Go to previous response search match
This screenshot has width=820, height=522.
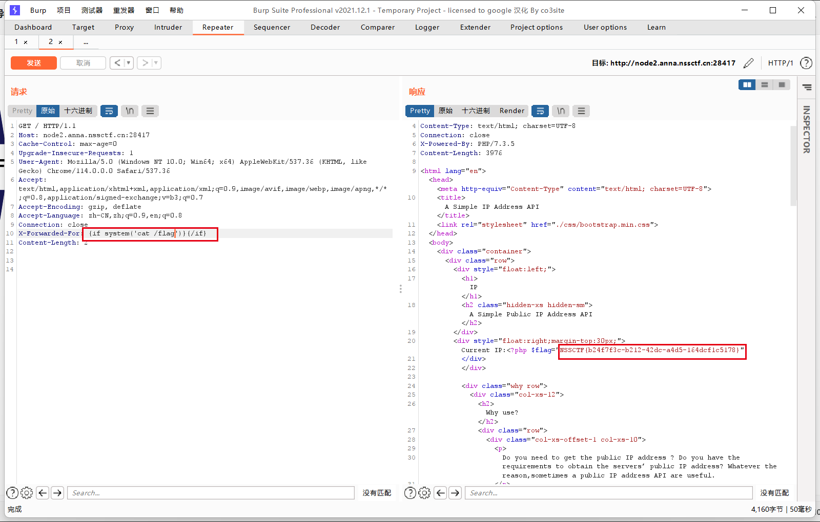click(440, 493)
